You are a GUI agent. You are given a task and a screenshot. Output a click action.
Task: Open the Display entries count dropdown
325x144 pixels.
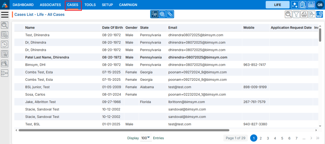pyautogui.click(x=146, y=138)
